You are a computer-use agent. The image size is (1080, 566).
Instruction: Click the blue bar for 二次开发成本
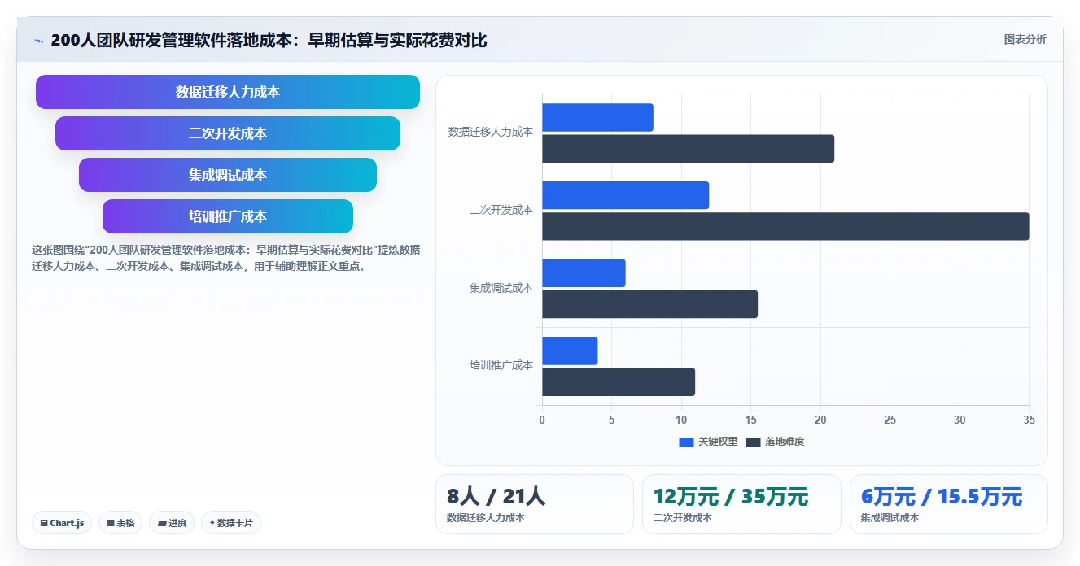(x=625, y=195)
